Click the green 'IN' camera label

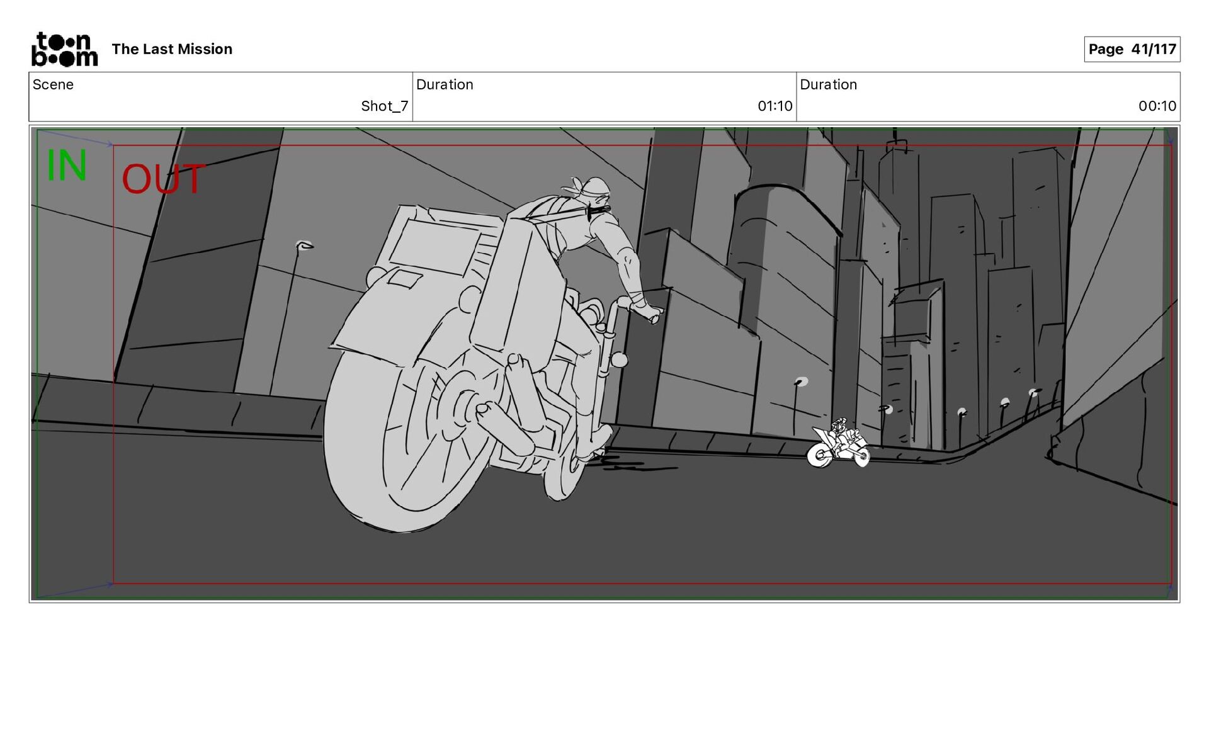(x=66, y=166)
